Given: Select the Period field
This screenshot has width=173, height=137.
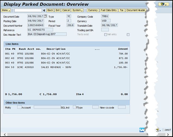Looking at the screenshot, I should pyautogui.click(x=69, y=21).
